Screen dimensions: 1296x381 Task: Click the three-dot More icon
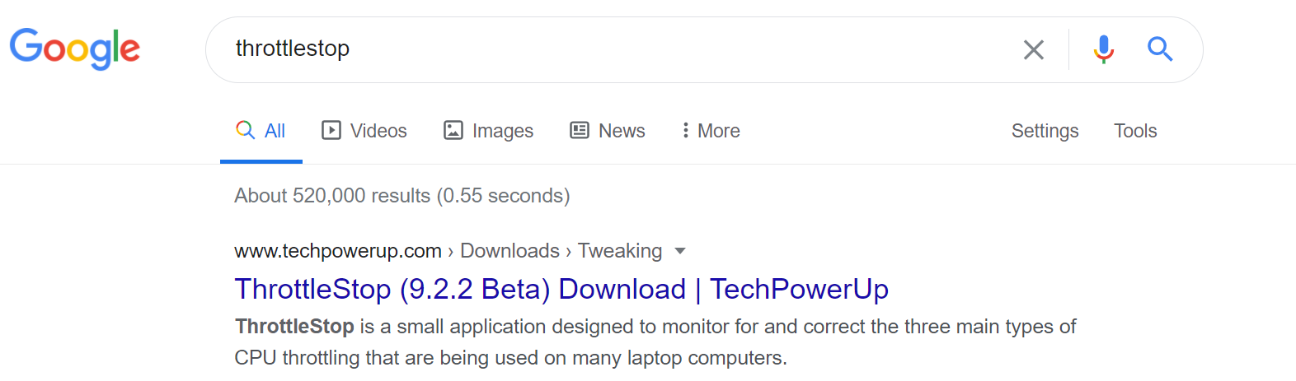tap(685, 130)
